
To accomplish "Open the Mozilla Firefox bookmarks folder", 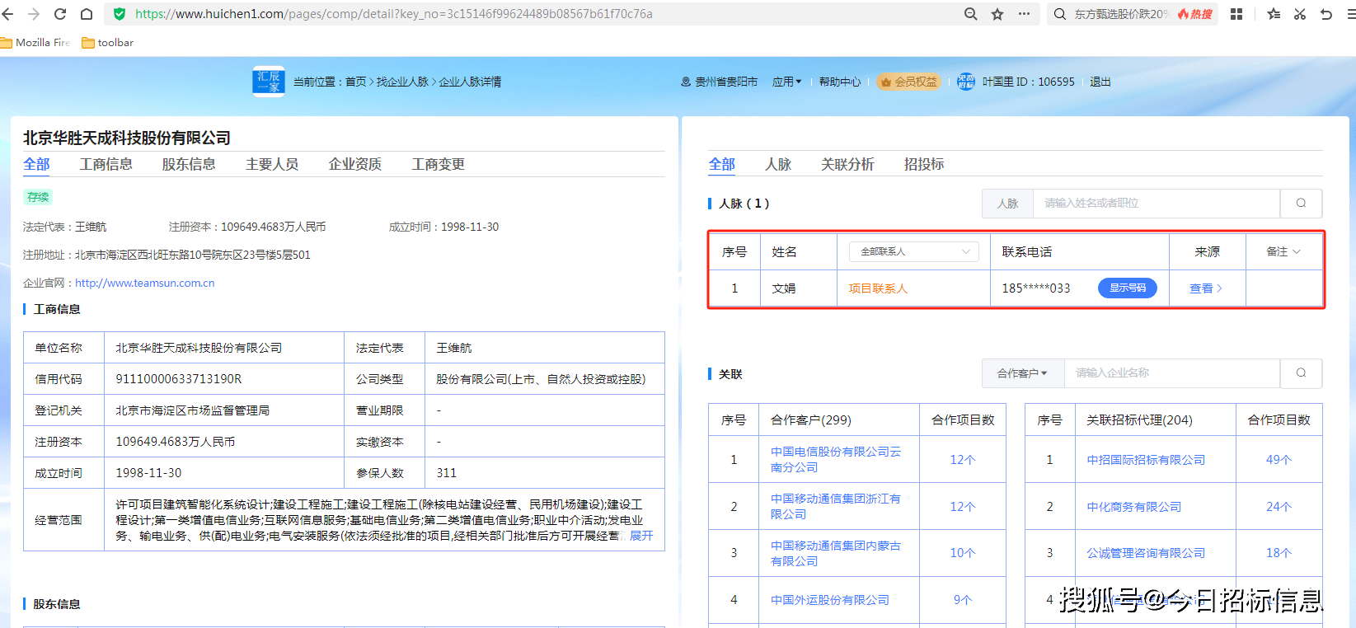I will pos(35,43).
